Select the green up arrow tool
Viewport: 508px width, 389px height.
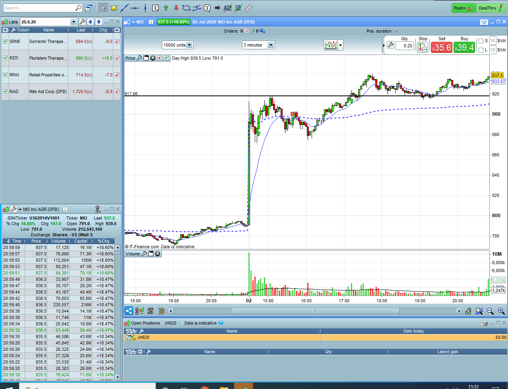pyautogui.click(x=166, y=8)
